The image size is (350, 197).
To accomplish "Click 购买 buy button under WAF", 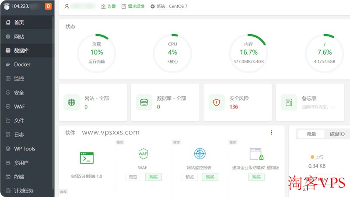I will 154,177.
